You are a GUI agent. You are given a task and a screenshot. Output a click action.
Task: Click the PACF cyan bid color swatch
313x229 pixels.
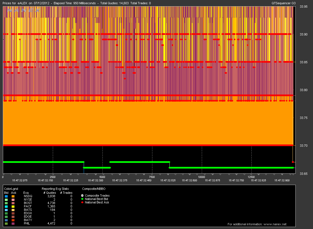pos(6,206)
